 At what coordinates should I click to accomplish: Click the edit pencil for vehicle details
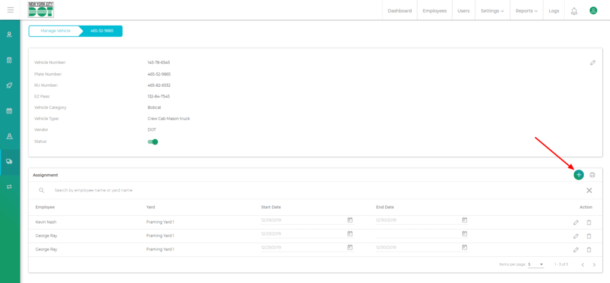(x=593, y=62)
